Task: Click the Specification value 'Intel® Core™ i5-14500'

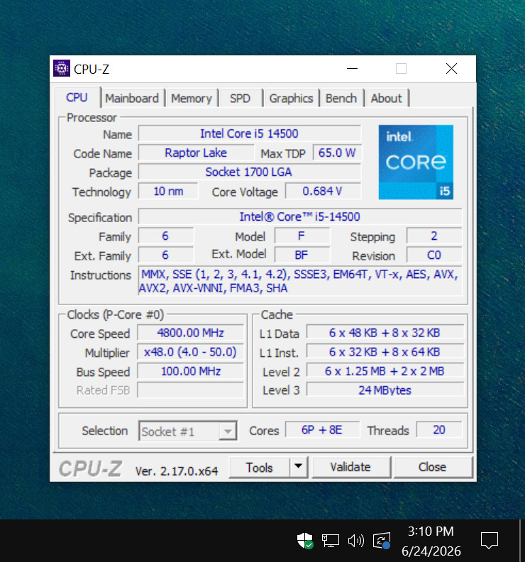Action: point(300,217)
